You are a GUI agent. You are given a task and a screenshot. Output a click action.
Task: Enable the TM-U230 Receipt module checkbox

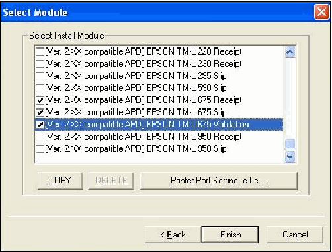(x=40, y=64)
